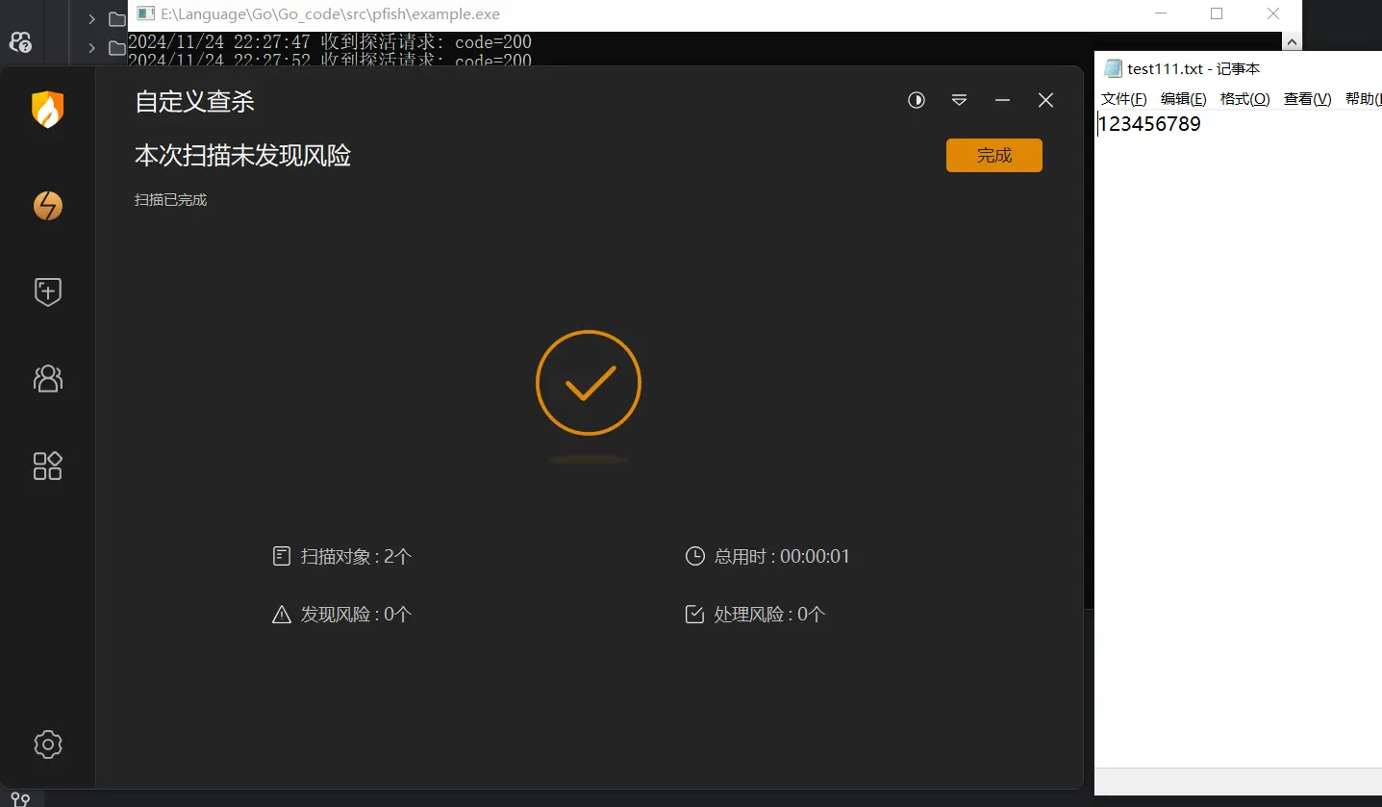The height and width of the screenshot is (807, 1382).
Task: Click the example.exe console window icon
Action: coord(145,14)
